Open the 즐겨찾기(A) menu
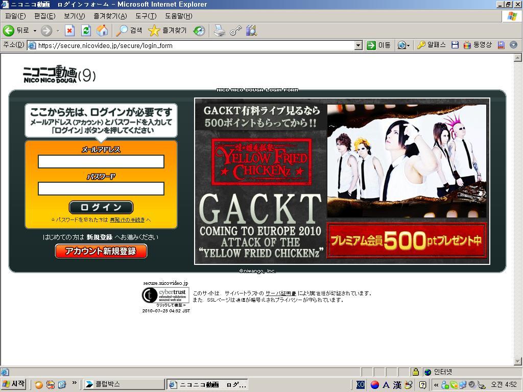This screenshot has width=523, height=392. 110,16
